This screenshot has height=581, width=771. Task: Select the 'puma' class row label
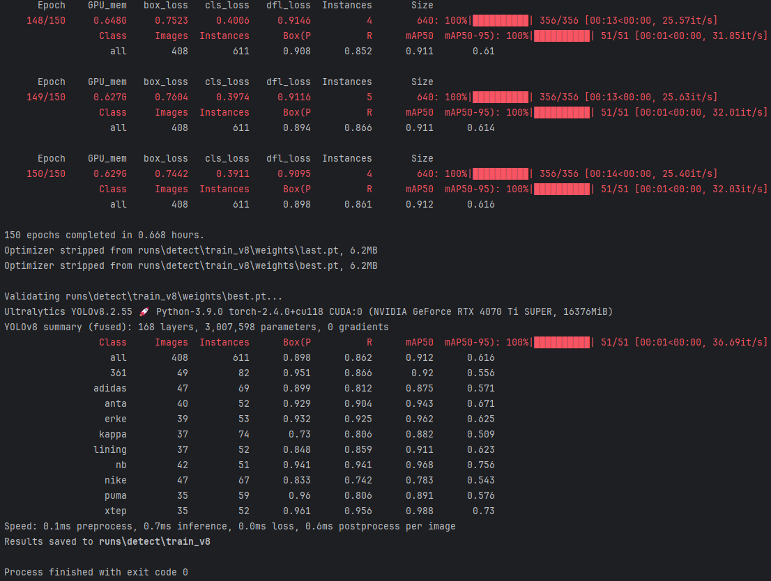tap(116, 495)
